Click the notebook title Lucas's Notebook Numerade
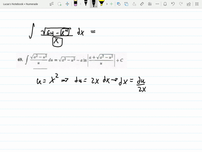The height and width of the screenshot is (152, 202). pyautogui.click(x=21, y=4)
